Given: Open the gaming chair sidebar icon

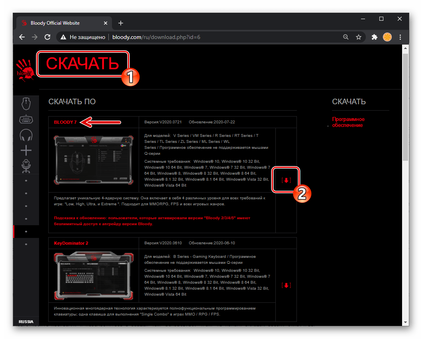Looking at the screenshot, I should [26, 166].
